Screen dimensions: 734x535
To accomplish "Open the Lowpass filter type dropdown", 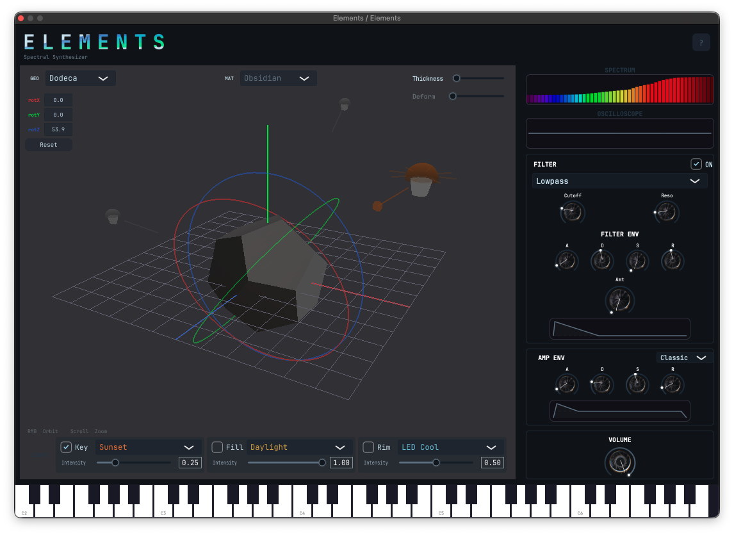I will [619, 181].
